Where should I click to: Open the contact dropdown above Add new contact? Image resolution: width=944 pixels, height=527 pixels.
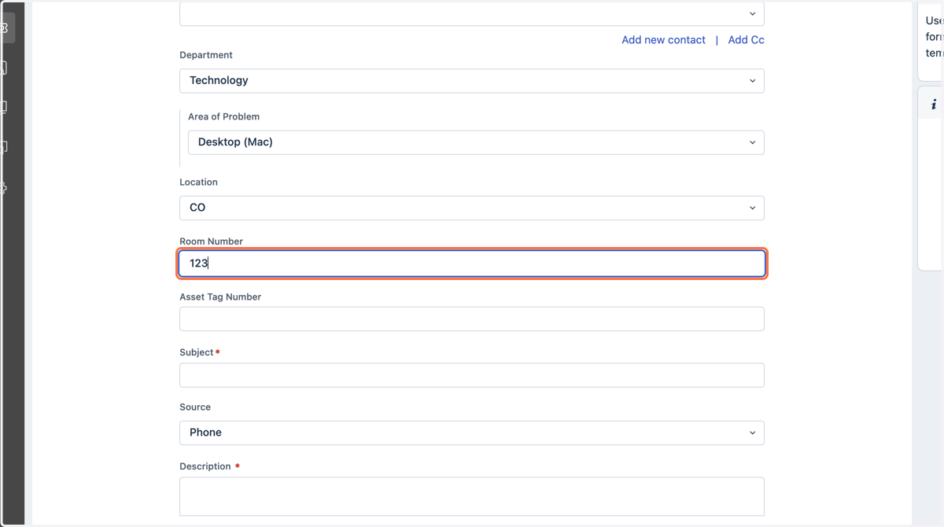[x=472, y=13]
